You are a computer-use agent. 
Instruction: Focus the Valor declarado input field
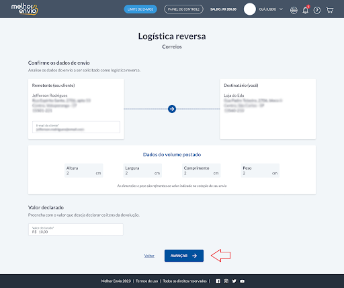click(x=76, y=229)
